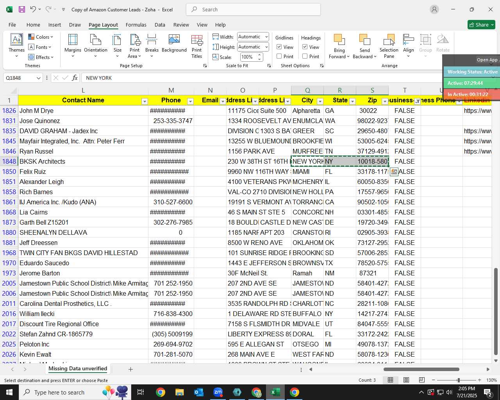Select row header 1848
The height and width of the screenshot is (400, 500).
pyautogui.click(x=9, y=161)
